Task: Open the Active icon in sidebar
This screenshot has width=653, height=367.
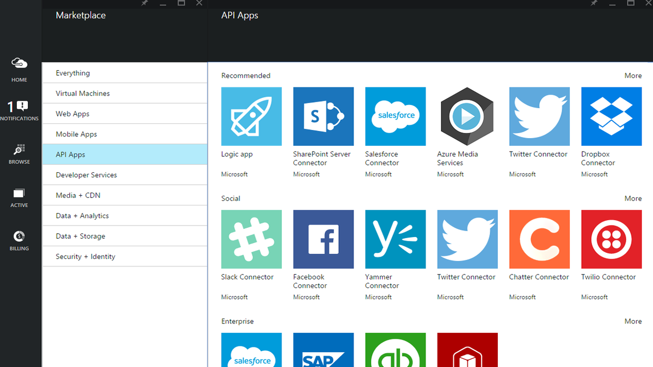Action: [19, 193]
